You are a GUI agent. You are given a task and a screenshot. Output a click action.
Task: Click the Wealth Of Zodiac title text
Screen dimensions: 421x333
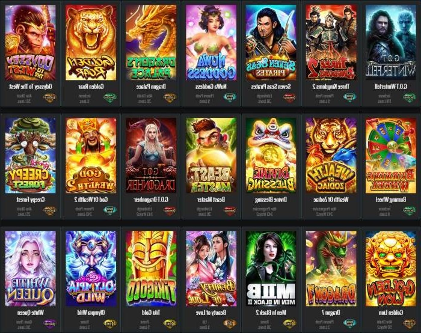pos(331,200)
